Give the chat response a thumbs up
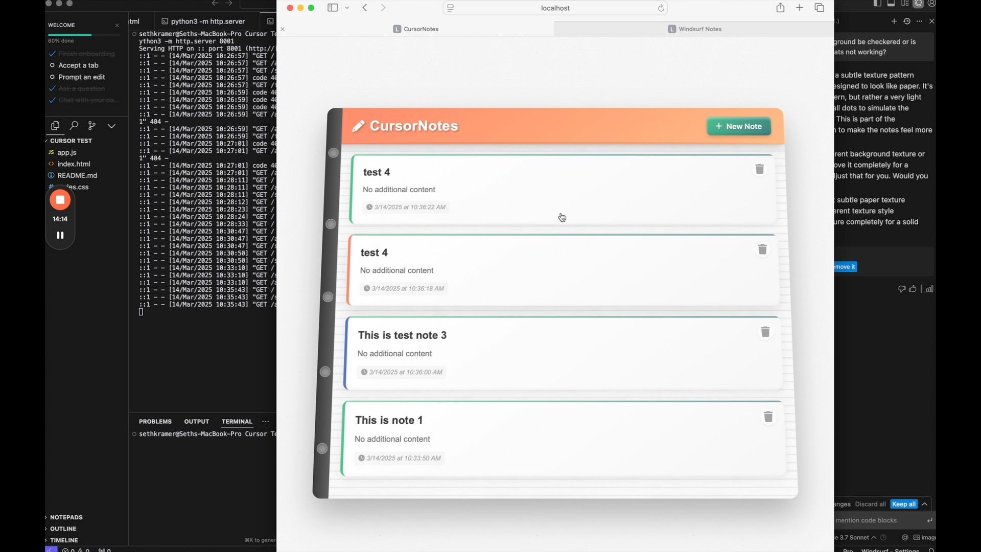 (x=913, y=289)
